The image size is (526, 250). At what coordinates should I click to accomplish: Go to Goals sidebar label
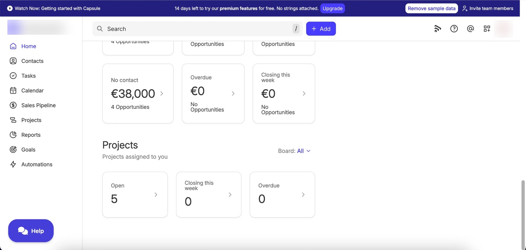pyautogui.click(x=28, y=150)
